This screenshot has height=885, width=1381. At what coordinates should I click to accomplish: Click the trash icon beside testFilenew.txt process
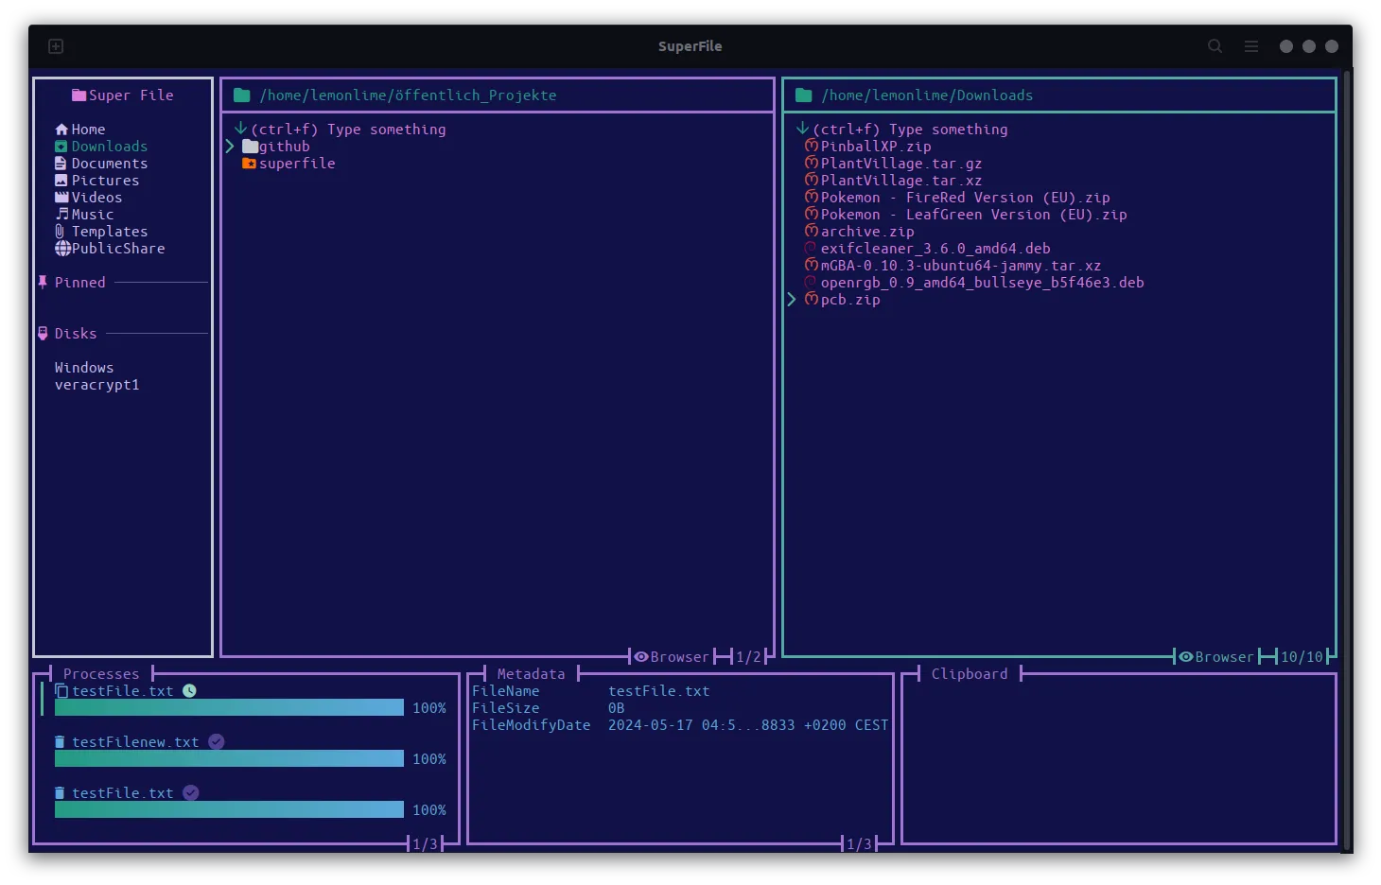click(61, 741)
